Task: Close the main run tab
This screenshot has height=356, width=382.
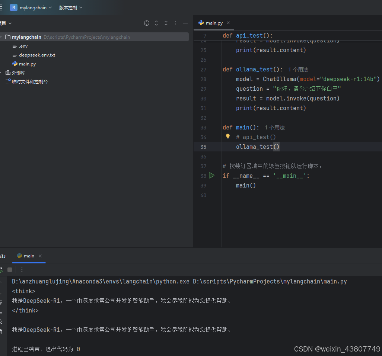Action: [40, 256]
